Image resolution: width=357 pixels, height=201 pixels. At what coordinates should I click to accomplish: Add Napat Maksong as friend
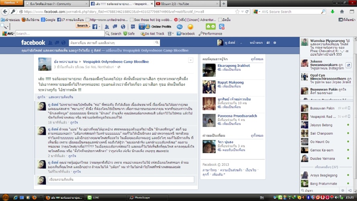(229, 86)
